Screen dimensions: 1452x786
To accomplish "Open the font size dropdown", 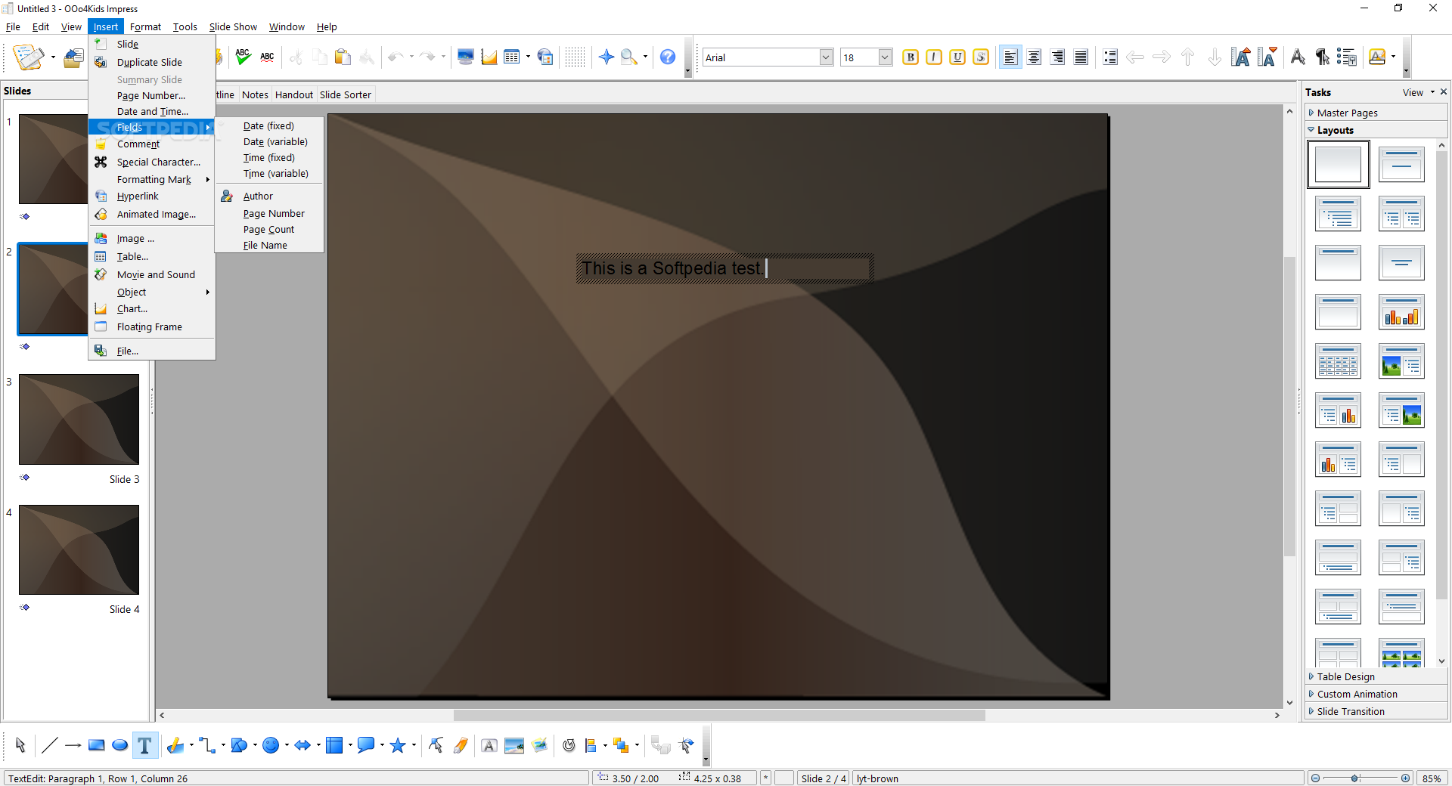I will [886, 57].
